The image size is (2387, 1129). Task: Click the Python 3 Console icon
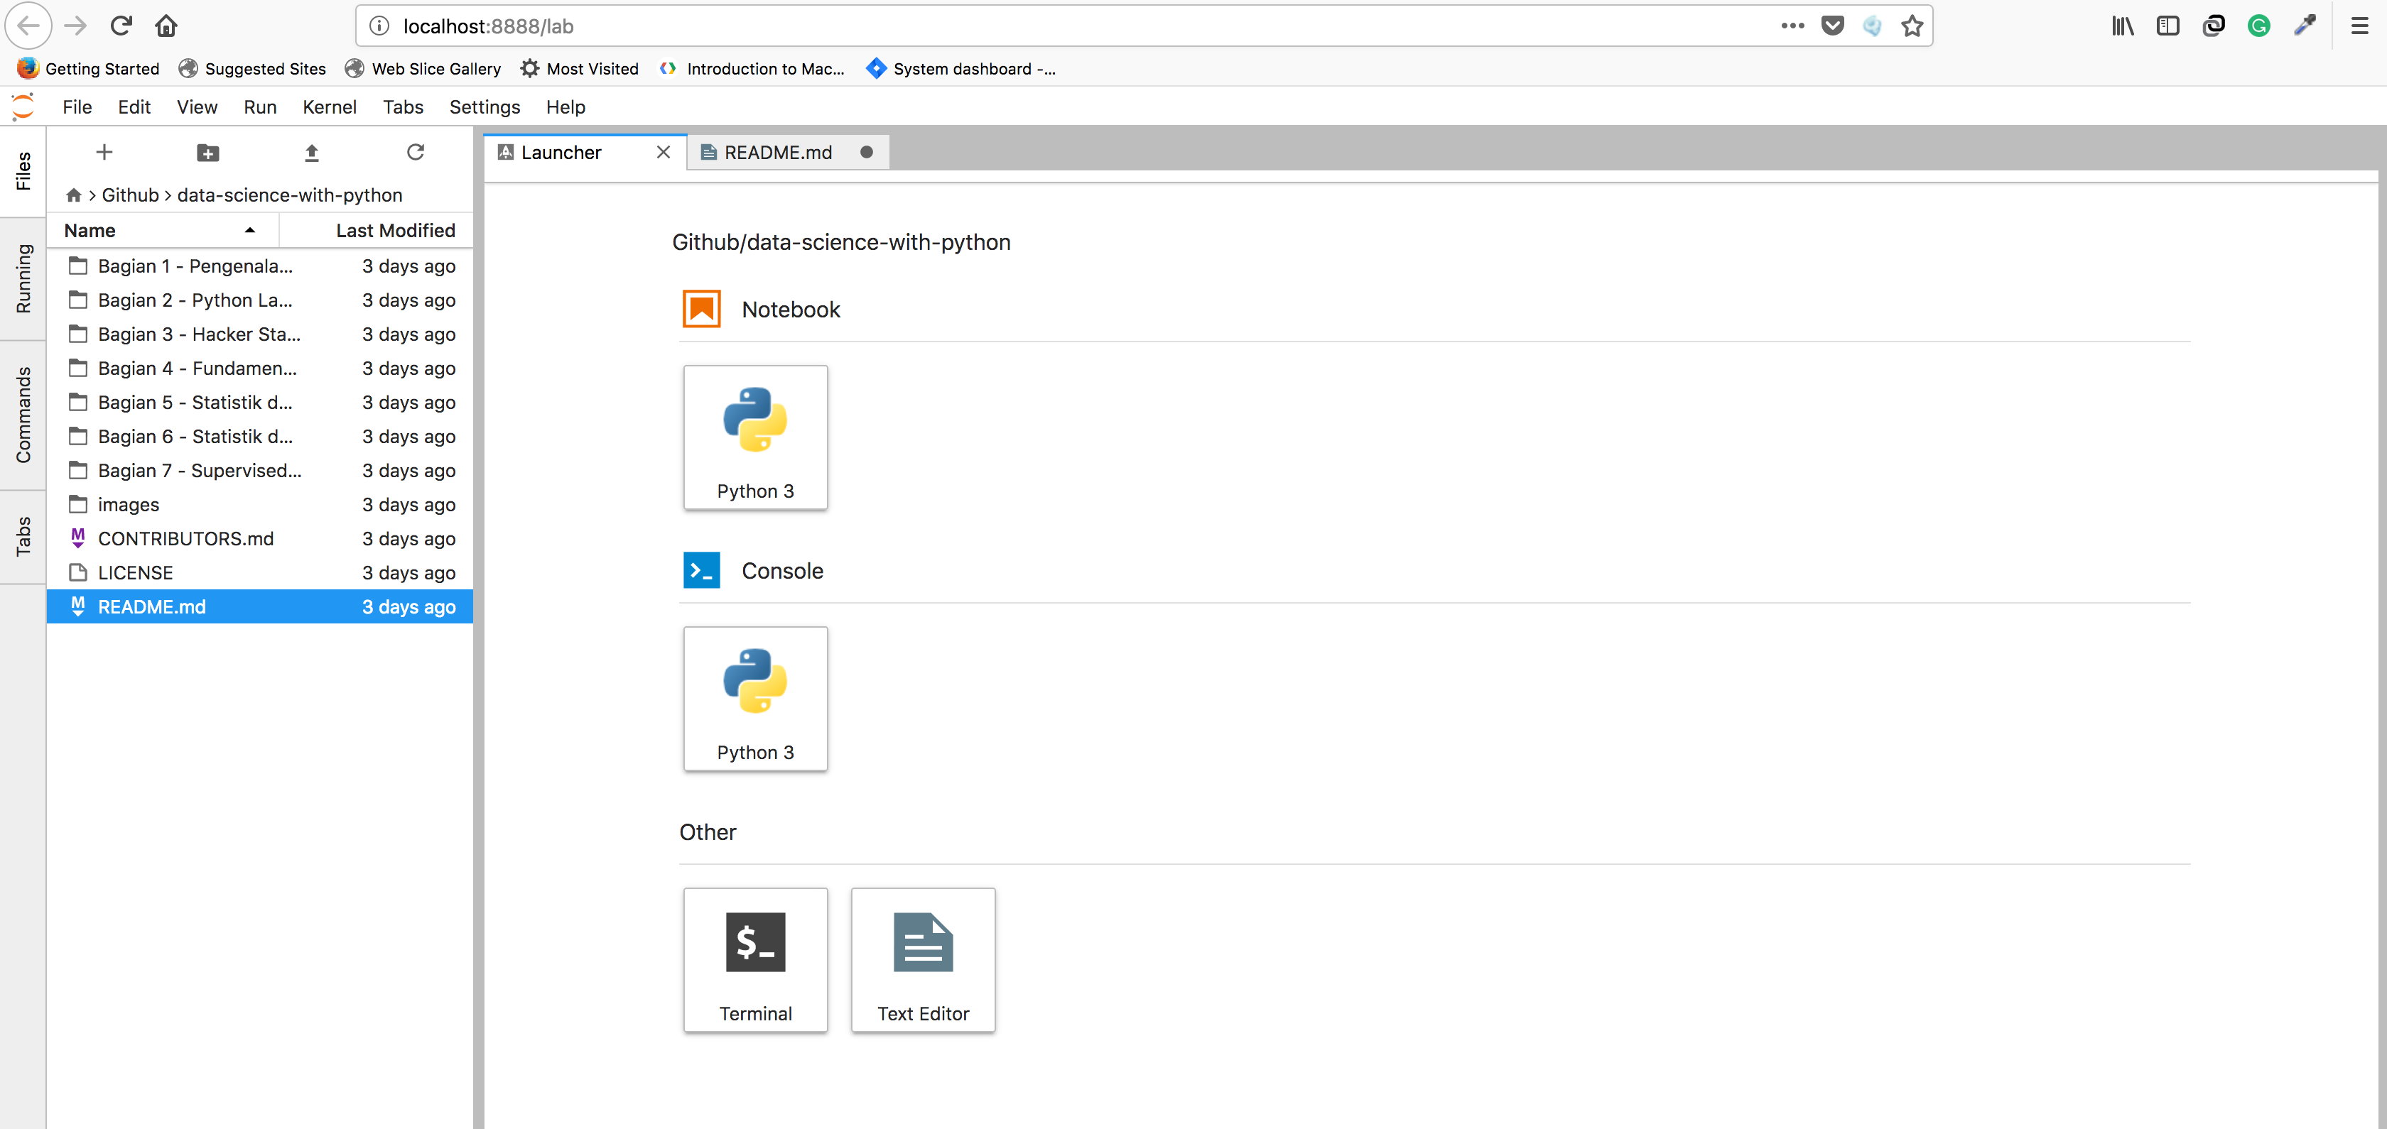755,697
